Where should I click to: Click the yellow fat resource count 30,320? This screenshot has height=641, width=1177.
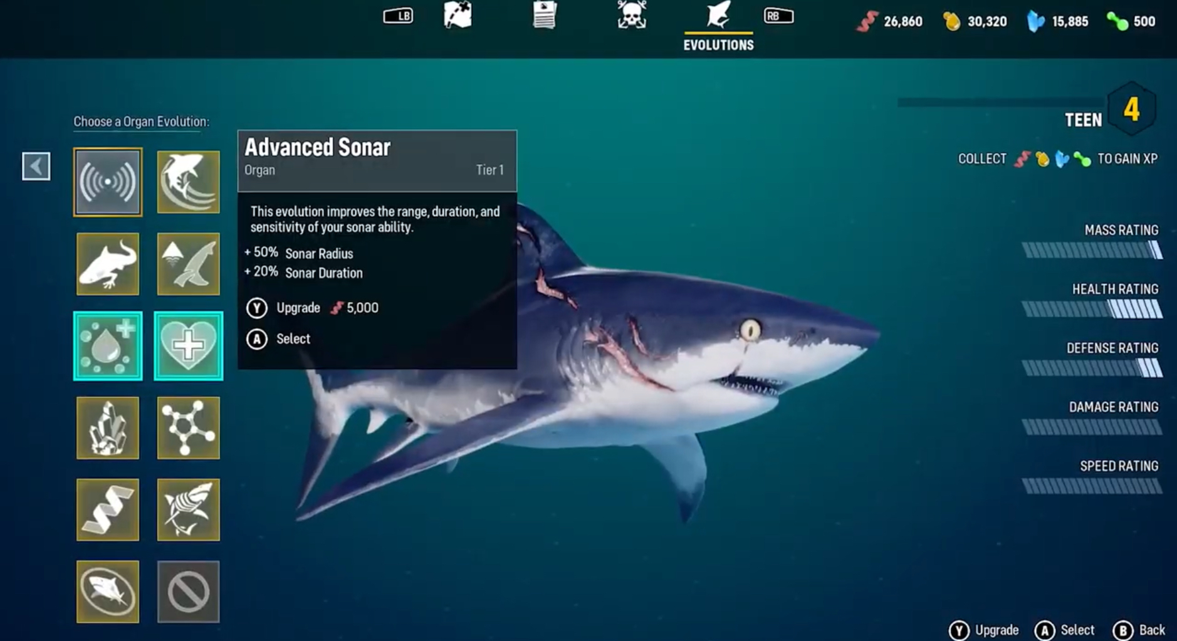pyautogui.click(x=975, y=21)
